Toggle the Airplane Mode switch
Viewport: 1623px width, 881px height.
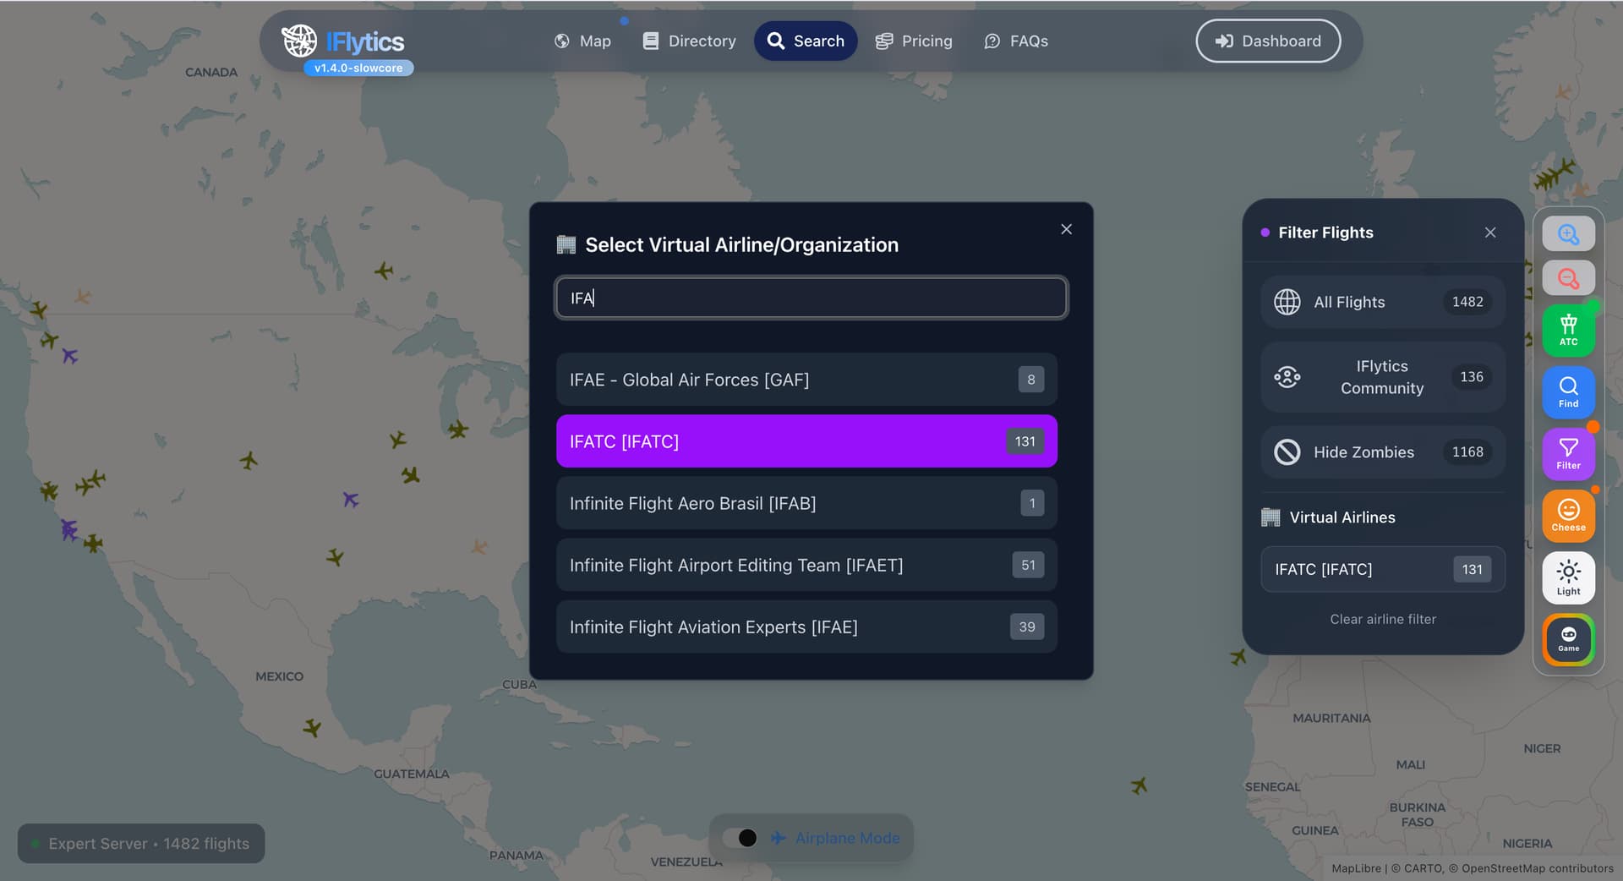click(x=740, y=838)
